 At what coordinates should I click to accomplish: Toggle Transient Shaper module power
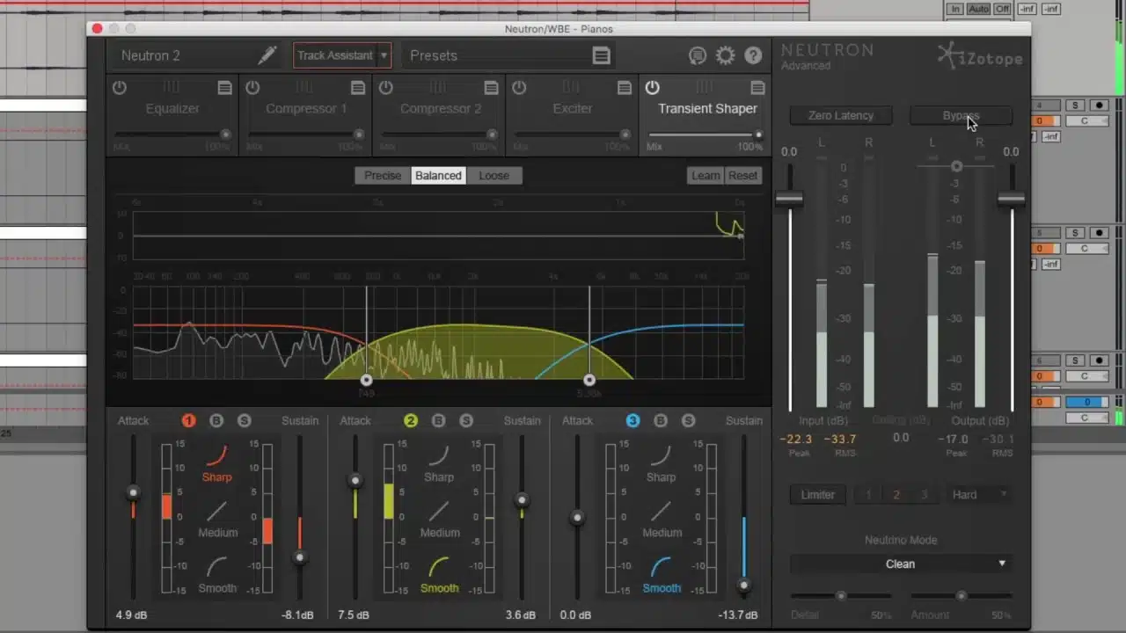652,88
